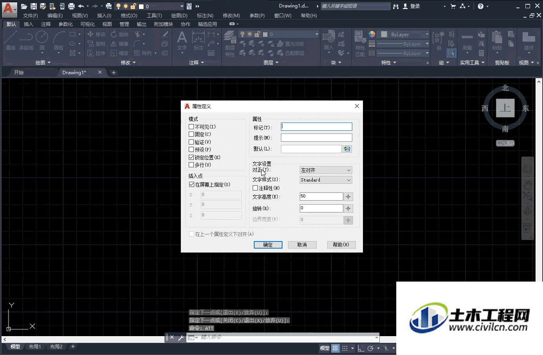Open the 对正 justification dropdown
Image resolution: width=543 pixels, height=355 pixels.
point(326,170)
